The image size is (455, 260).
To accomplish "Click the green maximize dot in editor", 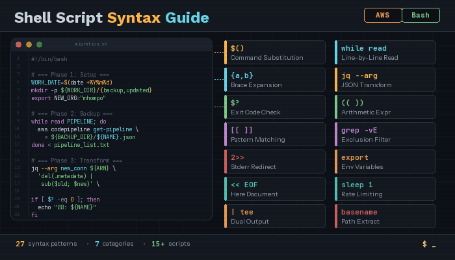I will (x=40, y=45).
